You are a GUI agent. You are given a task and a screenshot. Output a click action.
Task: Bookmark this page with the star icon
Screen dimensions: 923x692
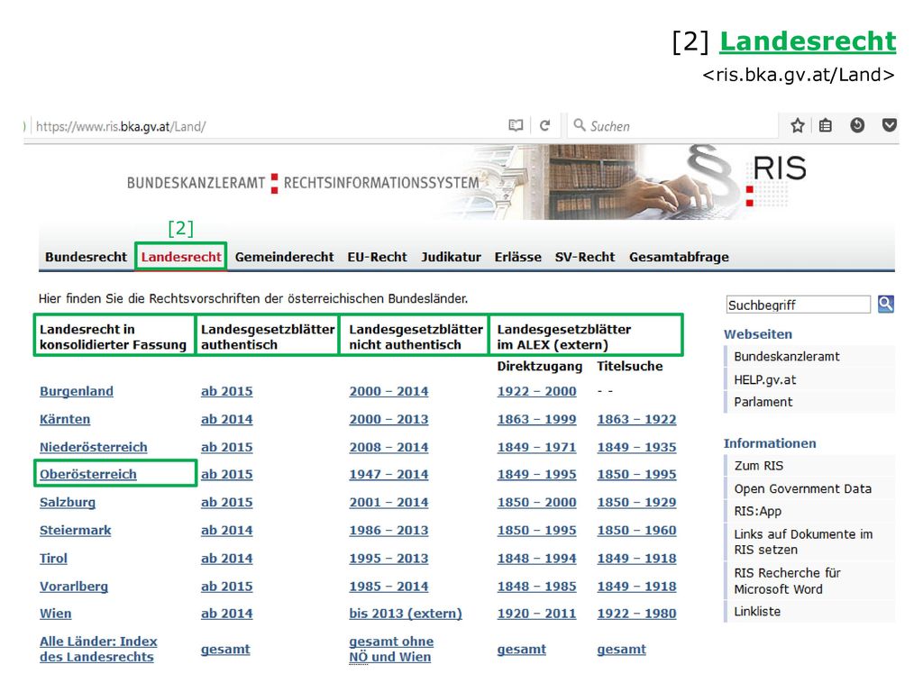(x=798, y=125)
